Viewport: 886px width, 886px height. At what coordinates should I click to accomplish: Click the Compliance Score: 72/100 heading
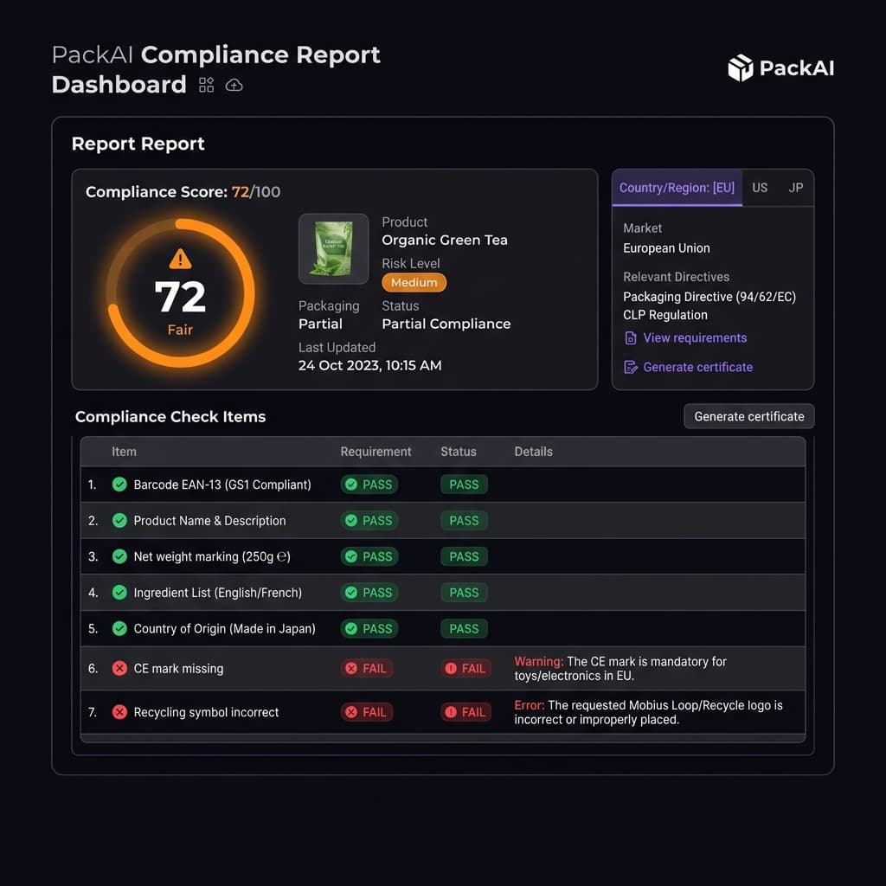coord(183,191)
